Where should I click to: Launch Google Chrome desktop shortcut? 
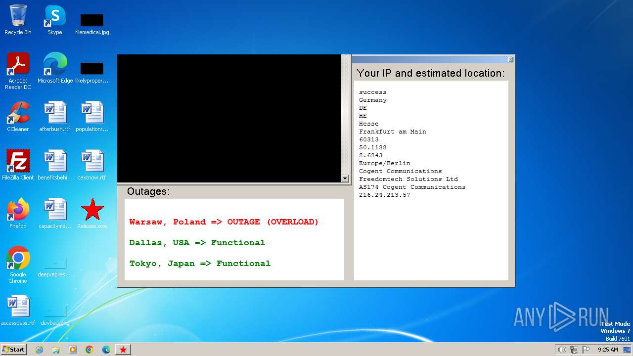coord(18,265)
